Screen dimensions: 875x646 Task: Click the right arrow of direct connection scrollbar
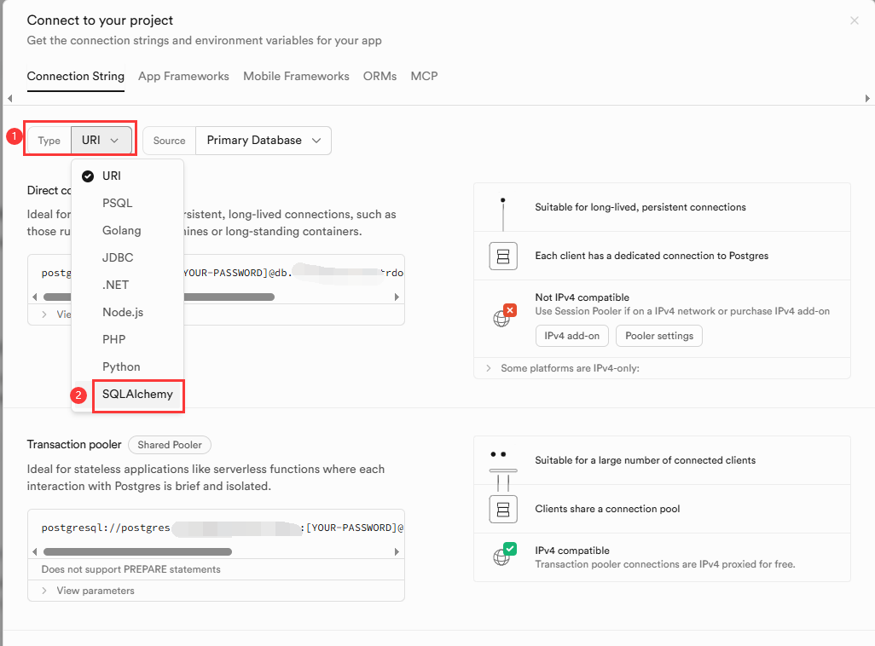pos(397,297)
